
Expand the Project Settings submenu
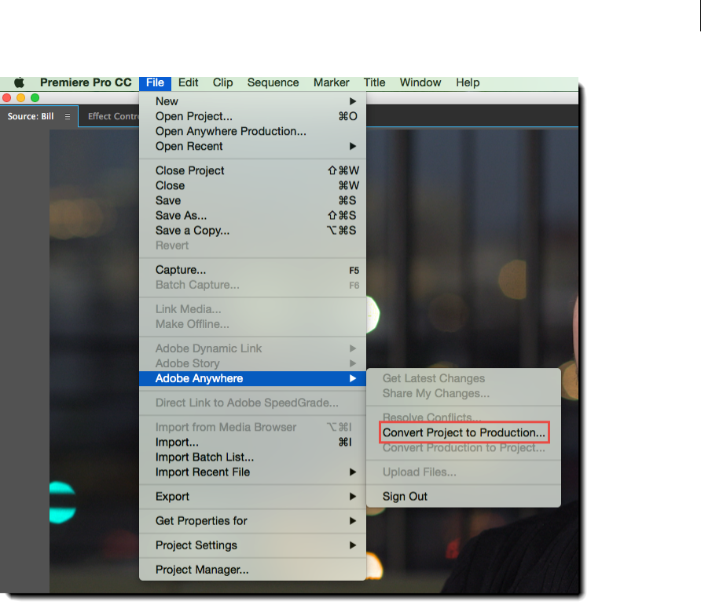click(252, 545)
